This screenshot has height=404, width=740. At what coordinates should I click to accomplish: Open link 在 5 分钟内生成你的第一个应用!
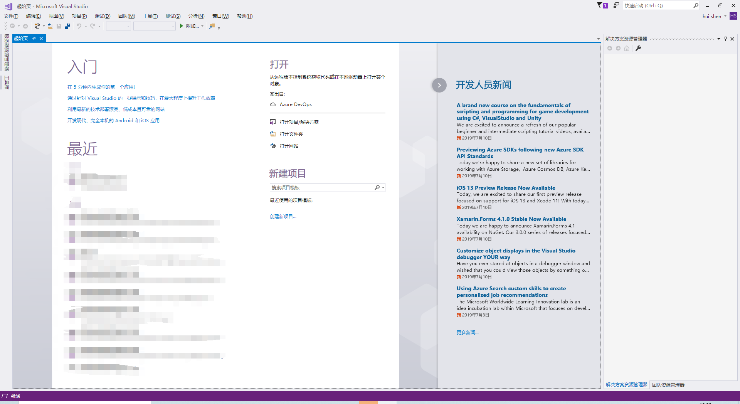click(101, 87)
